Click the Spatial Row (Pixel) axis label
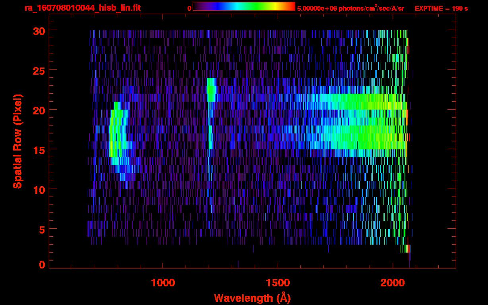The height and width of the screenshot is (305, 488). point(17,141)
